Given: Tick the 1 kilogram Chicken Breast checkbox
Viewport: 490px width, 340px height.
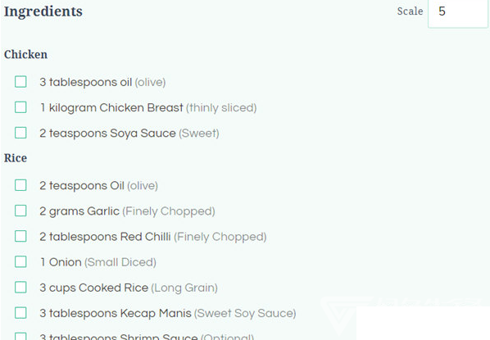Looking at the screenshot, I should [x=20, y=107].
